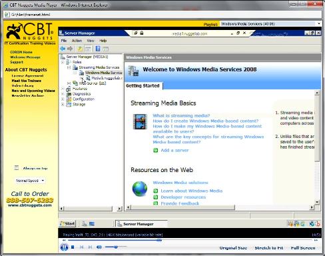This screenshot has height=256, width=325.
Task: Click the globe icon under Resources on the Web
Action: (140, 189)
